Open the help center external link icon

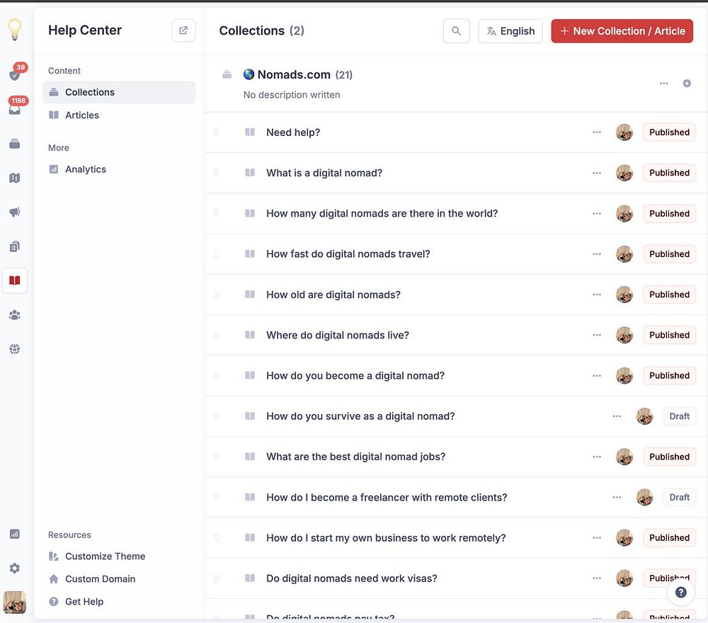pyautogui.click(x=183, y=30)
